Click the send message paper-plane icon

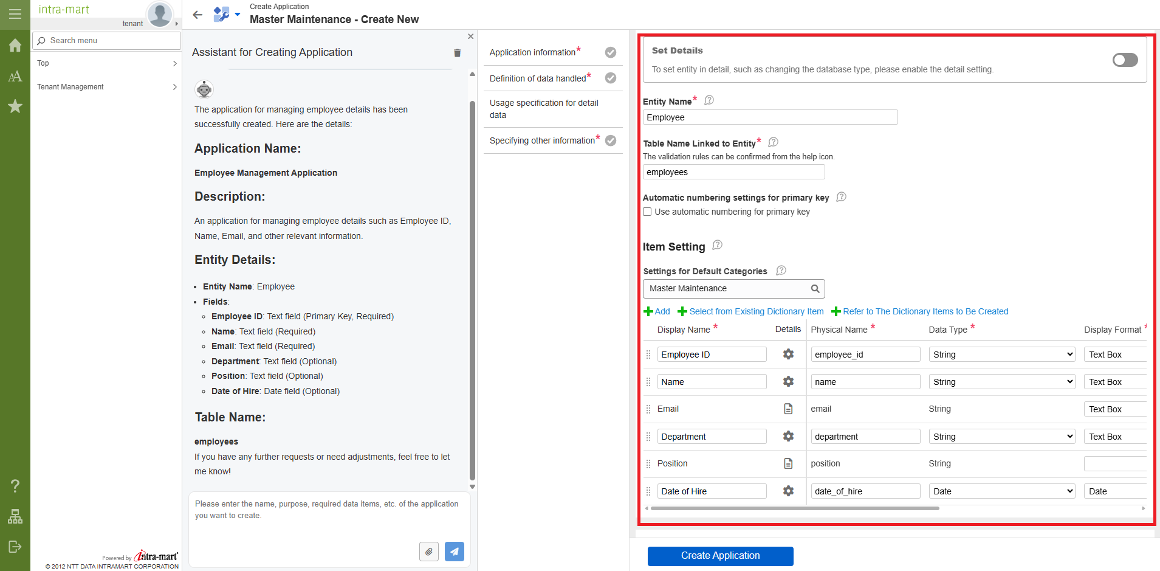[454, 552]
